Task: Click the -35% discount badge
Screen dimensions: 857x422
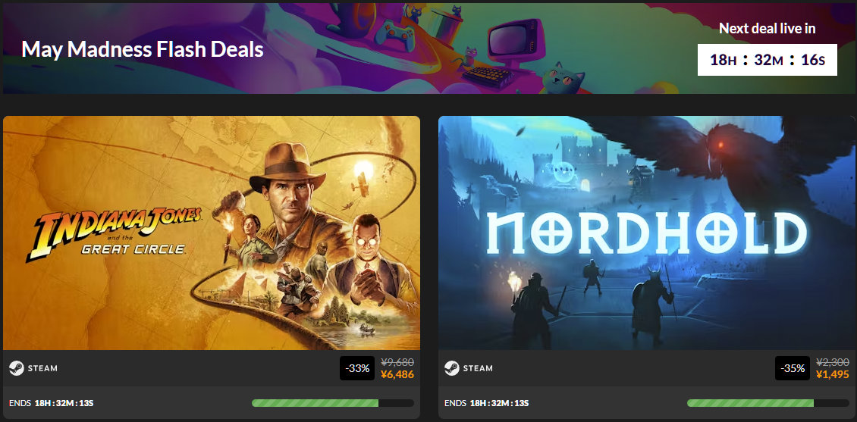Action: (793, 368)
